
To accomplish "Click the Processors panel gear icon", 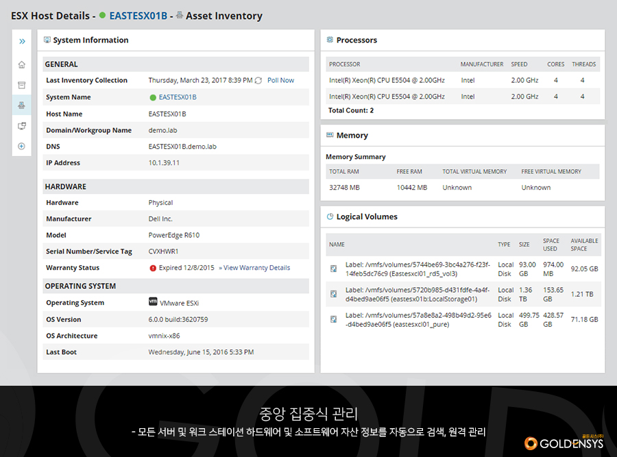I will pos(330,39).
